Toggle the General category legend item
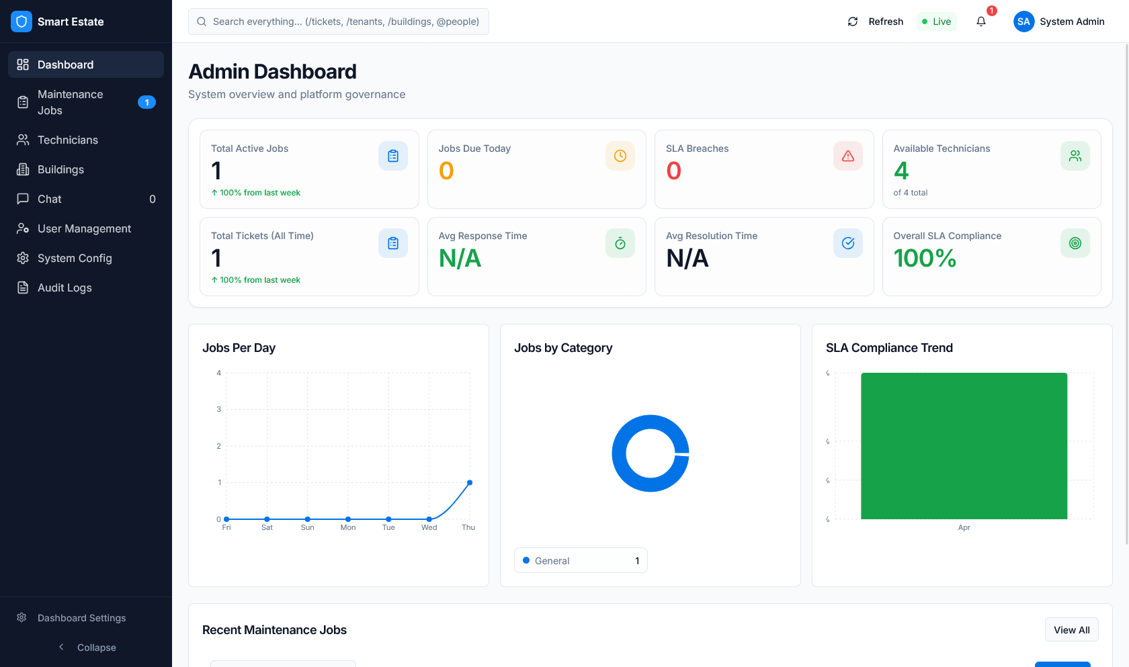Image resolution: width=1129 pixels, height=667 pixels. click(580, 560)
